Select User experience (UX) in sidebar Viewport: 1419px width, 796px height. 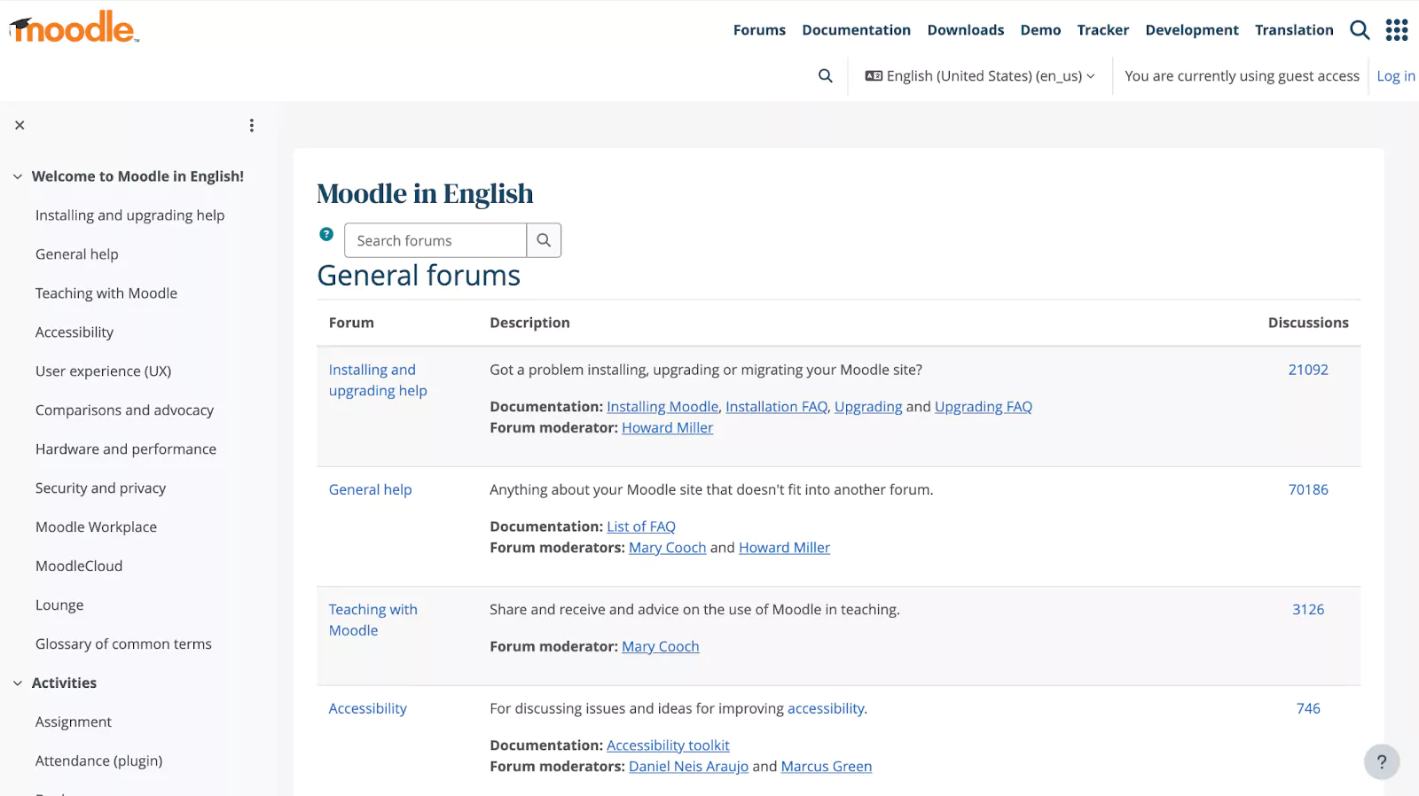pos(103,371)
